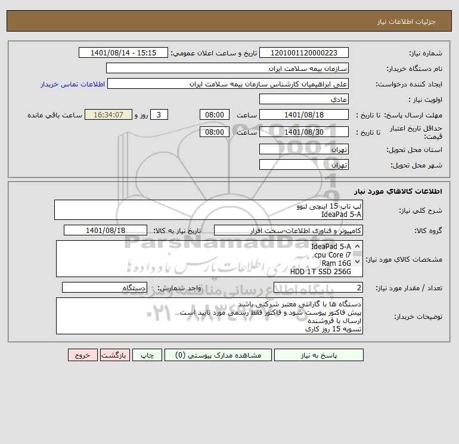Viewport: 459px width, 444px height.
Task: Click the buyer notes text area
Action: pyautogui.click(x=209, y=316)
